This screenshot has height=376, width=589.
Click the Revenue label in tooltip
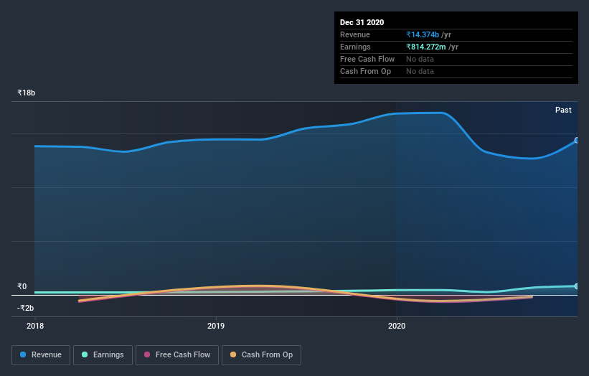click(355, 34)
